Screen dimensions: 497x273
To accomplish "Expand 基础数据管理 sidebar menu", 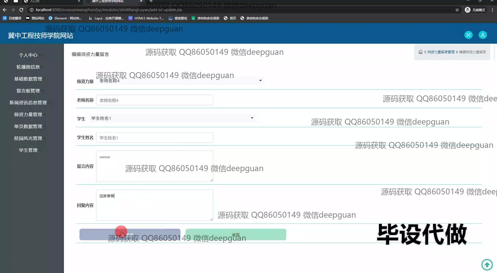I will coord(28,79).
